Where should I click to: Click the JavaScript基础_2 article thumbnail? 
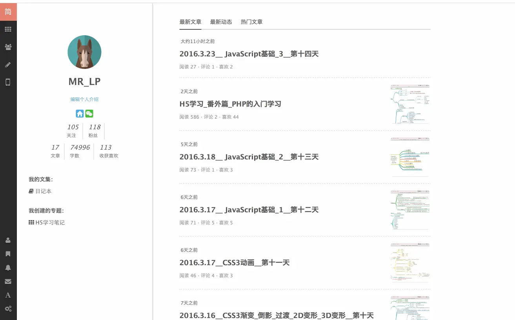(410, 157)
